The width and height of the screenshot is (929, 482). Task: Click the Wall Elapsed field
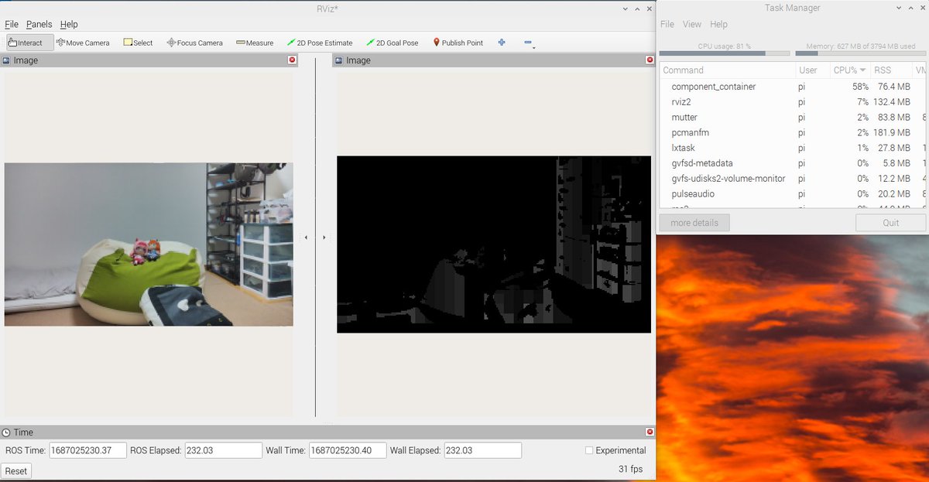482,450
